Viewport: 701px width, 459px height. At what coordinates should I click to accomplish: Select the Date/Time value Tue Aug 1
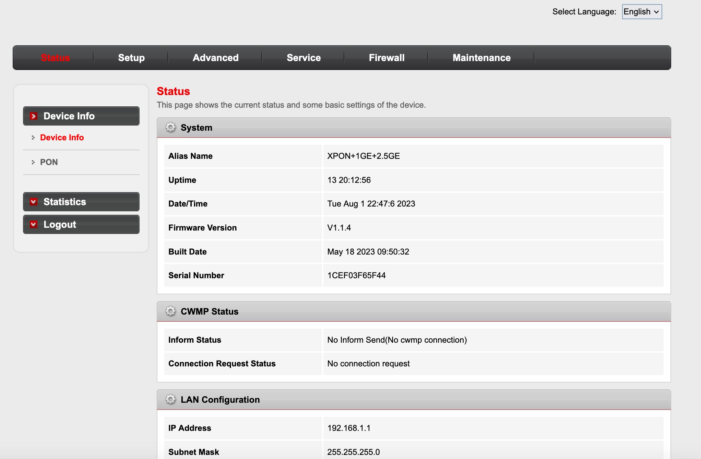pos(371,204)
